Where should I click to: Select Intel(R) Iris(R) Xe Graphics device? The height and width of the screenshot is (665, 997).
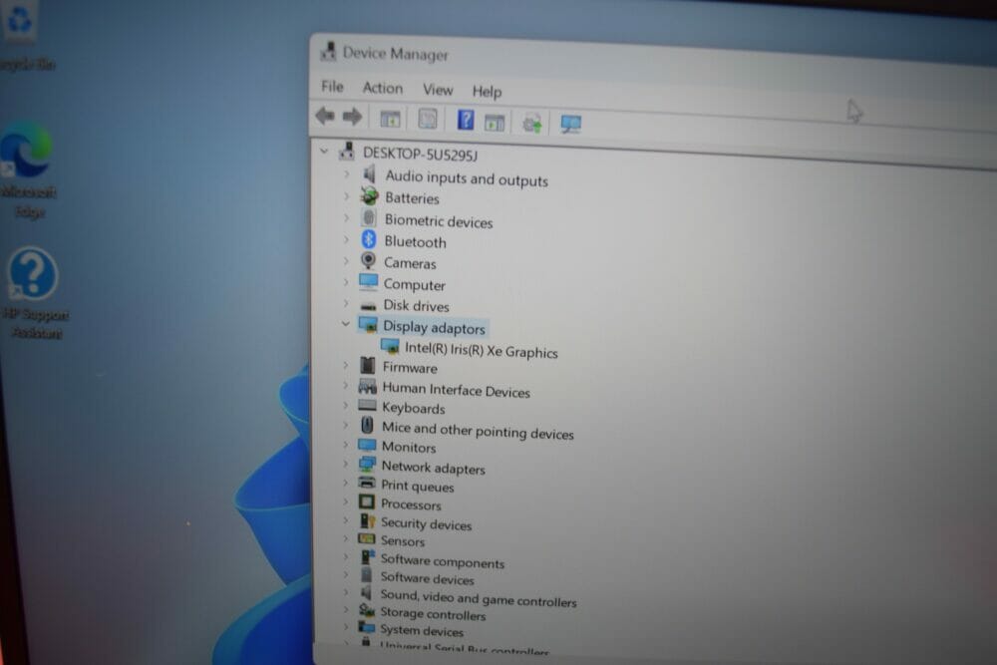482,351
